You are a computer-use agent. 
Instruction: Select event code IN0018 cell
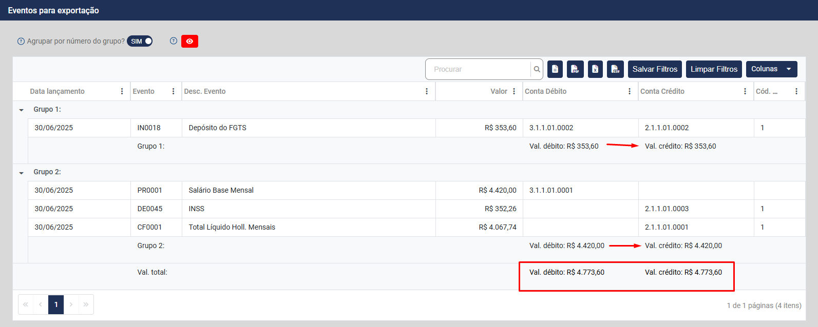pos(156,128)
